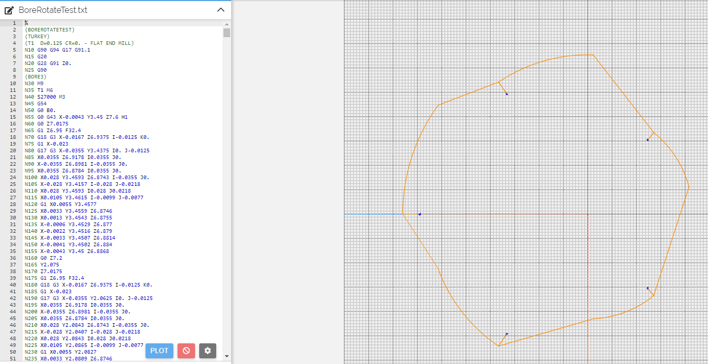This screenshot has width=708, height=364.
Task: Collapse the G-code editor panel with the chevron
Action: click(x=221, y=9)
